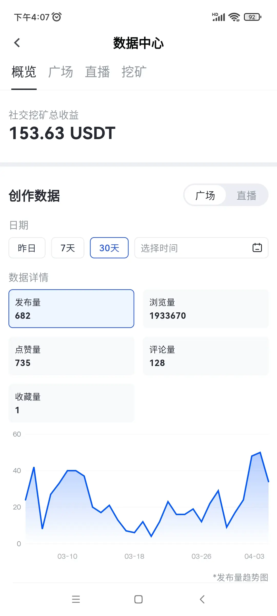Screen dimensions: 277x616
Task: Go to the 直播 top tab
Action: point(97,72)
